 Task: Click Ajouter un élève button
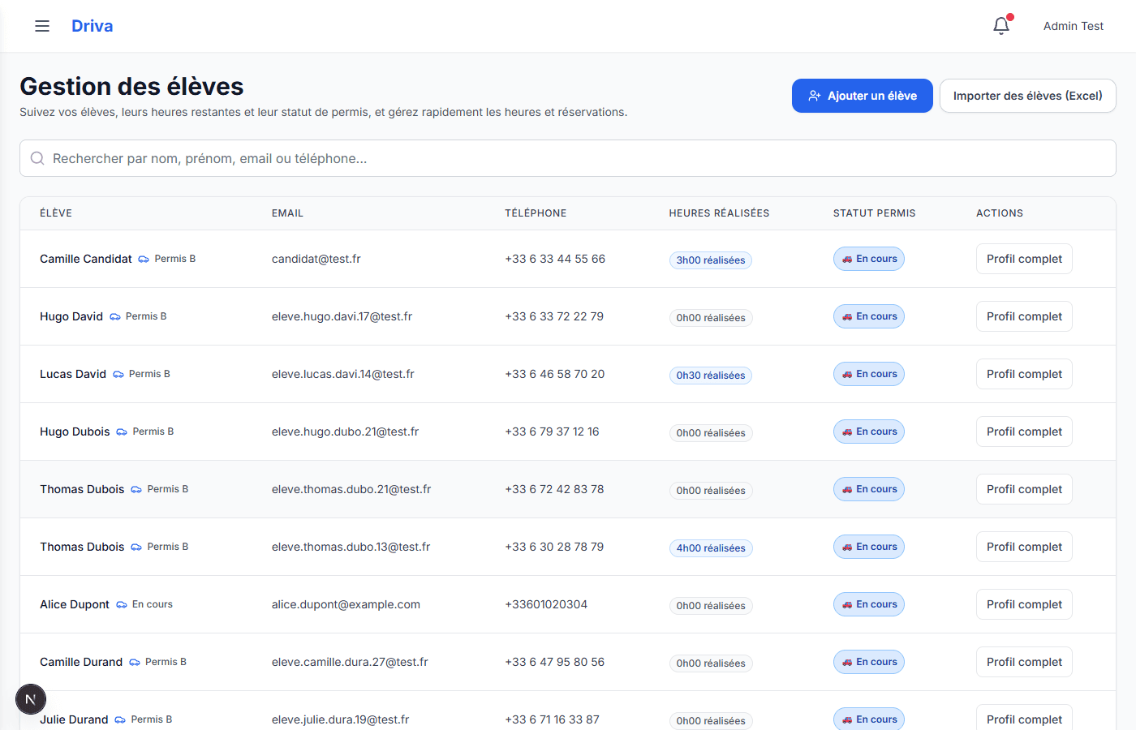click(862, 96)
